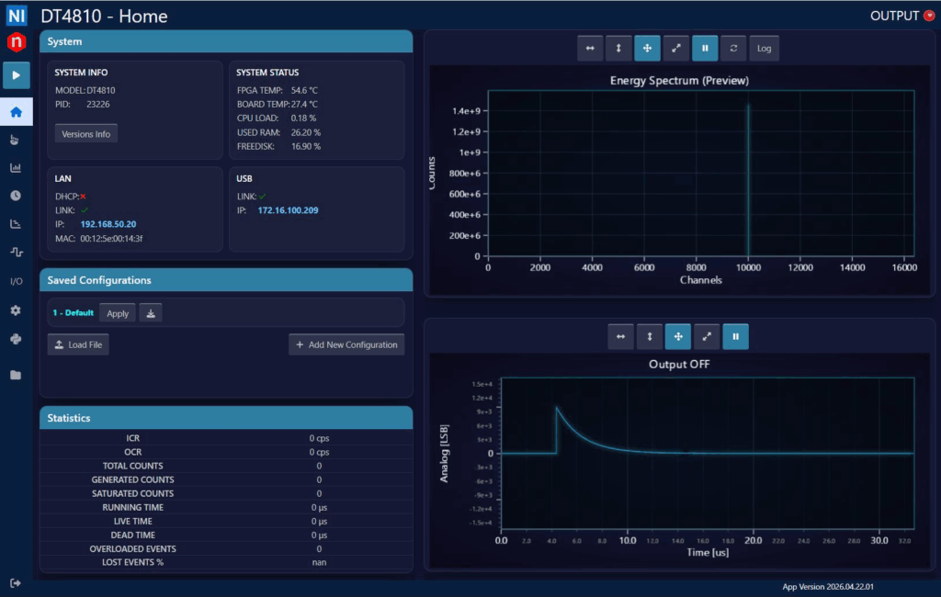Click the USED RAM value 26.20 %
941x597 pixels.
[306, 132]
